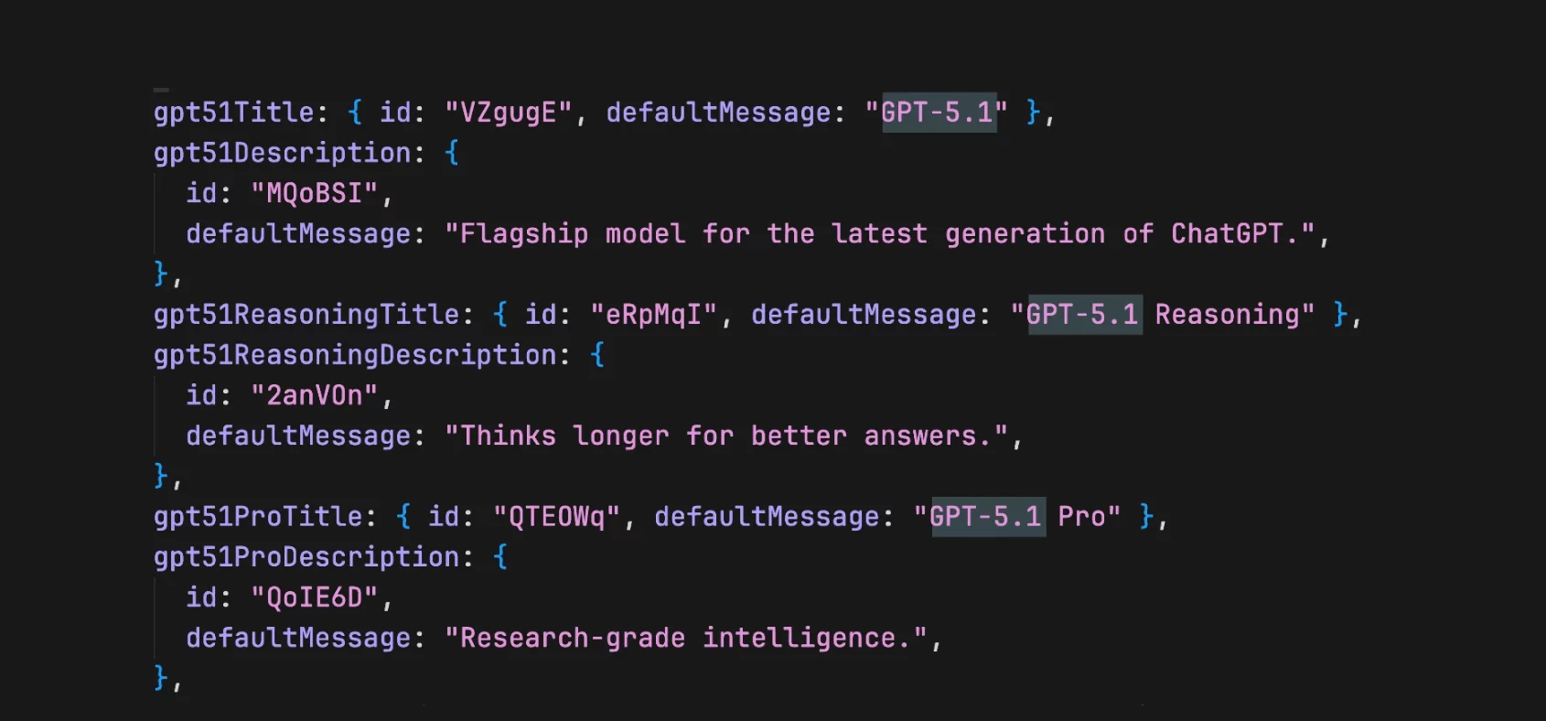Click the "QTEOWq" id string

pos(556,517)
